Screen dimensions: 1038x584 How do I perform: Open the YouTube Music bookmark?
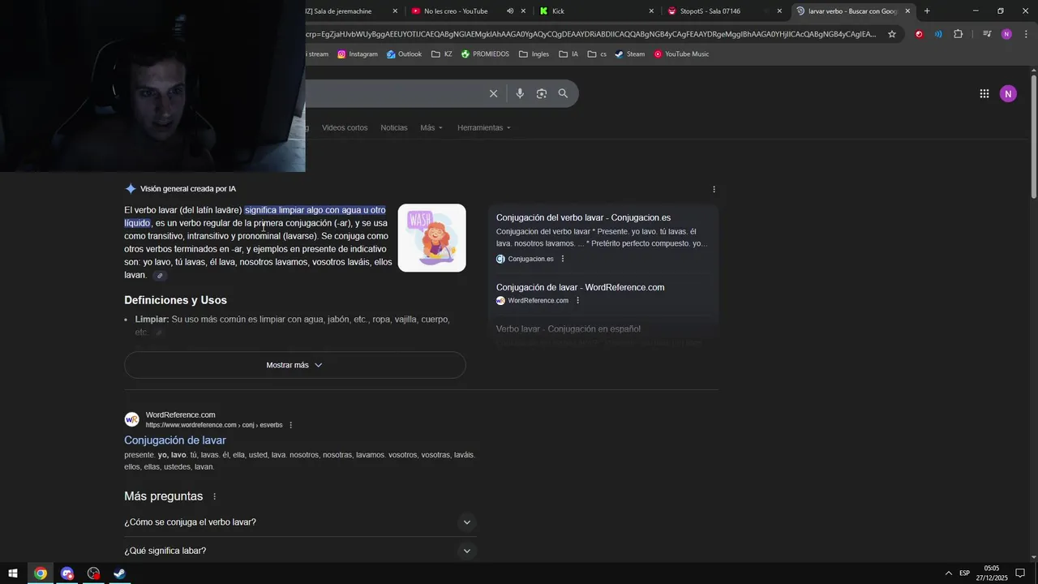tap(681, 54)
